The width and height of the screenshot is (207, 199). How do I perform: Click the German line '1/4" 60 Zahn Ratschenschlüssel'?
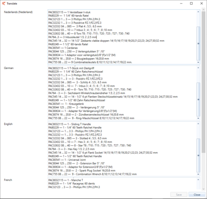click(76, 72)
